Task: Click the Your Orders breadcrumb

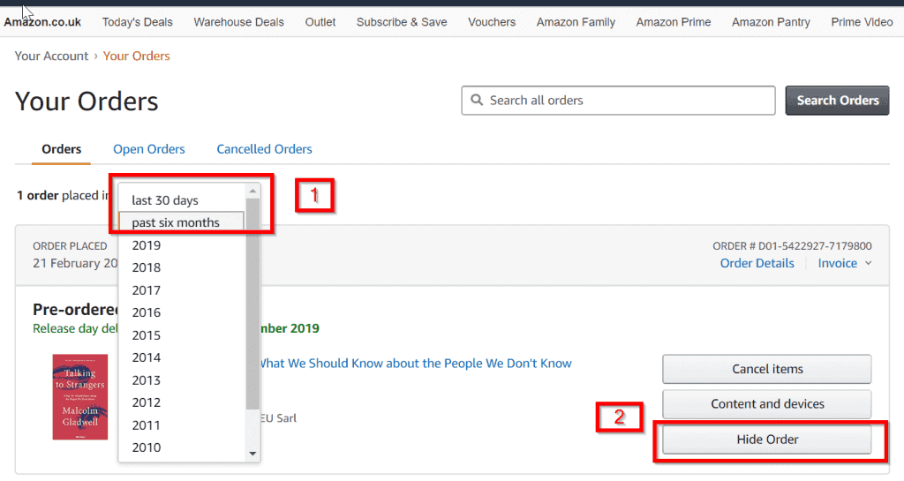Action: pyautogui.click(x=137, y=56)
